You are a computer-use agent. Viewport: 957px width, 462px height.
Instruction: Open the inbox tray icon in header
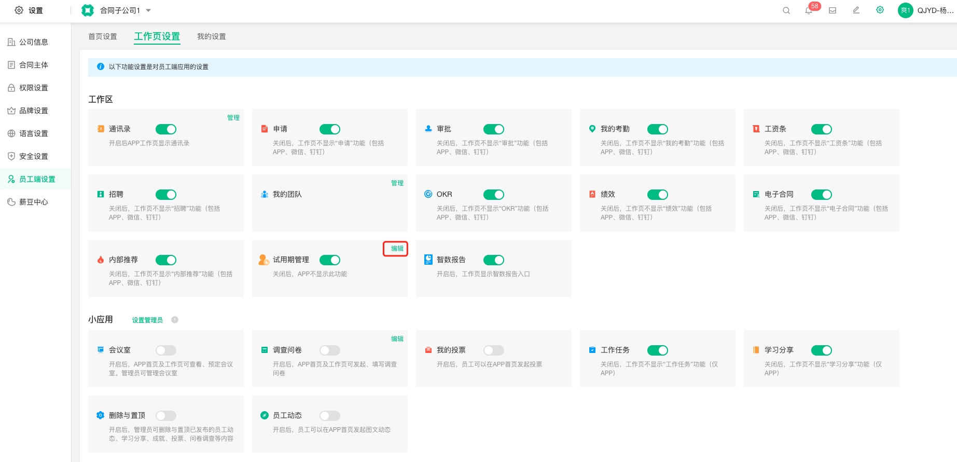(833, 10)
